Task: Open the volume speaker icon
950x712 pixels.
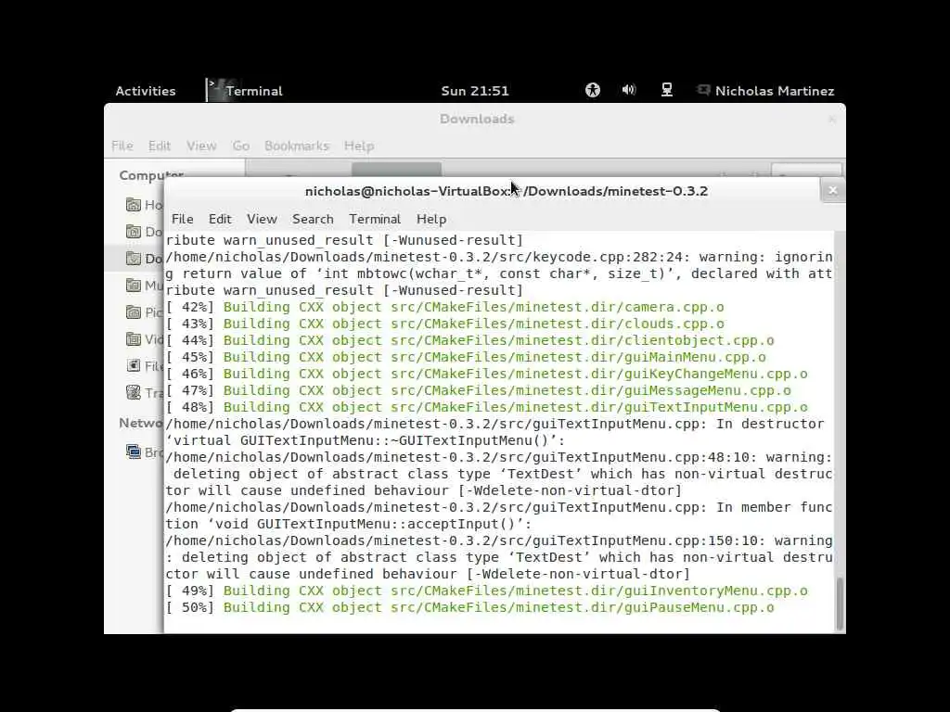Action: pyautogui.click(x=629, y=90)
